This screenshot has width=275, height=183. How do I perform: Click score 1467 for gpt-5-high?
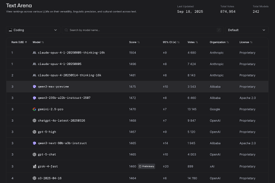point(132,132)
